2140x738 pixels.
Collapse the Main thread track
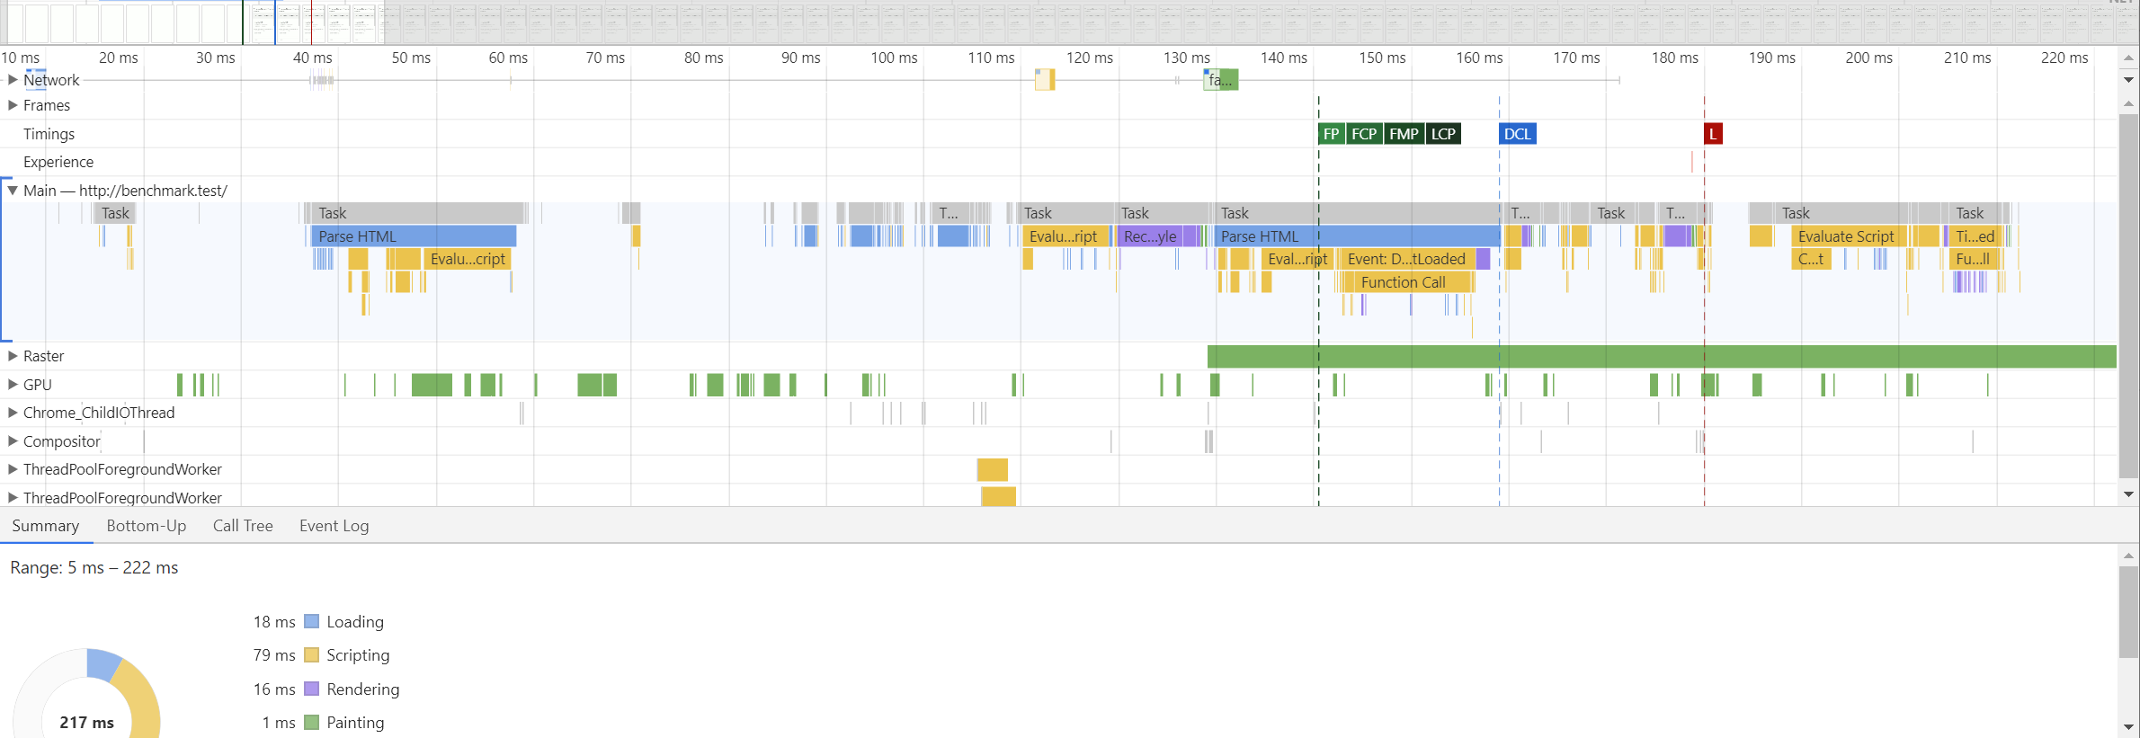pos(13,191)
